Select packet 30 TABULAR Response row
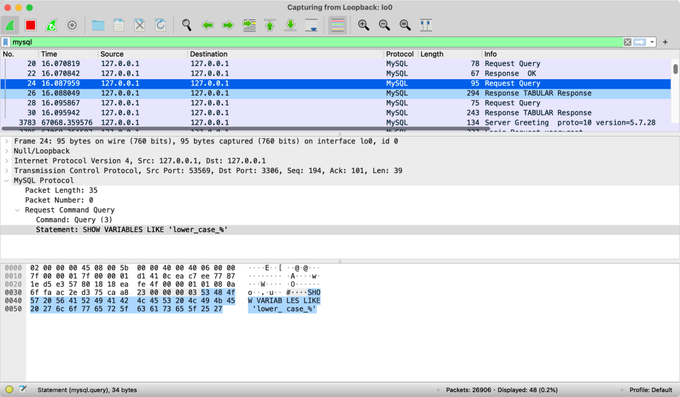Viewport: 680px width, 397px height. [336, 113]
